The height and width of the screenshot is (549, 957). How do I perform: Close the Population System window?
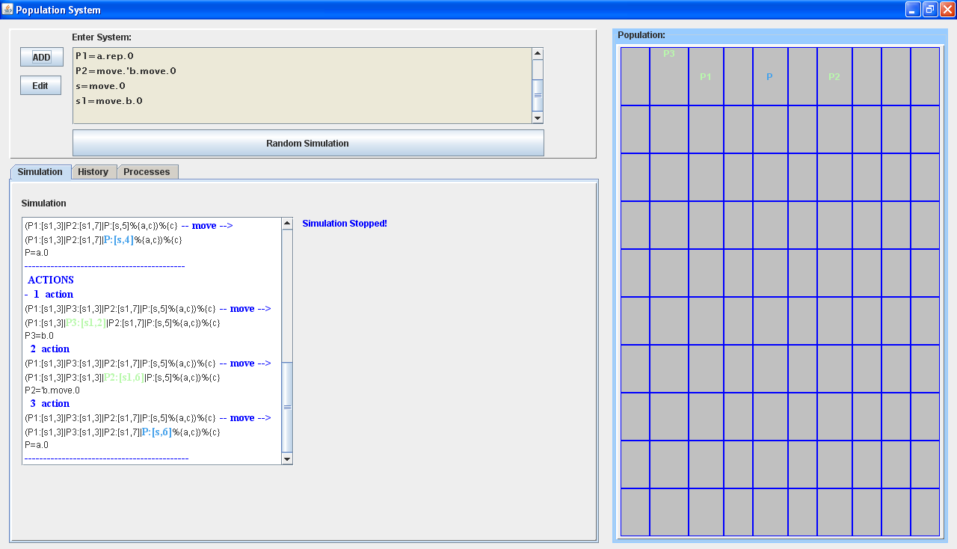pyautogui.click(x=947, y=10)
